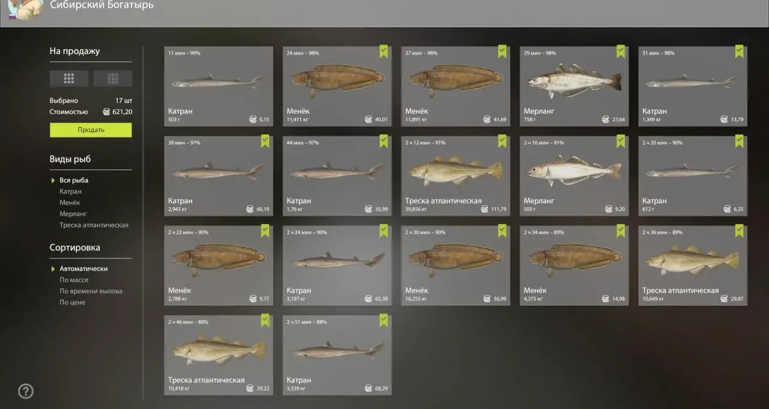Image resolution: width=769 pixels, height=409 pixels.
Task: Select the Вся рыба filter
Action: pyautogui.click(x=74, y=180)
